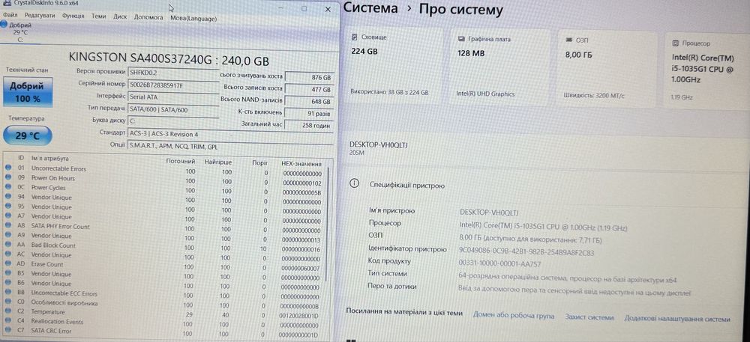
Task: Open the Домен або робоча група link
Action: pyautogui.click(x=514, y=316)
